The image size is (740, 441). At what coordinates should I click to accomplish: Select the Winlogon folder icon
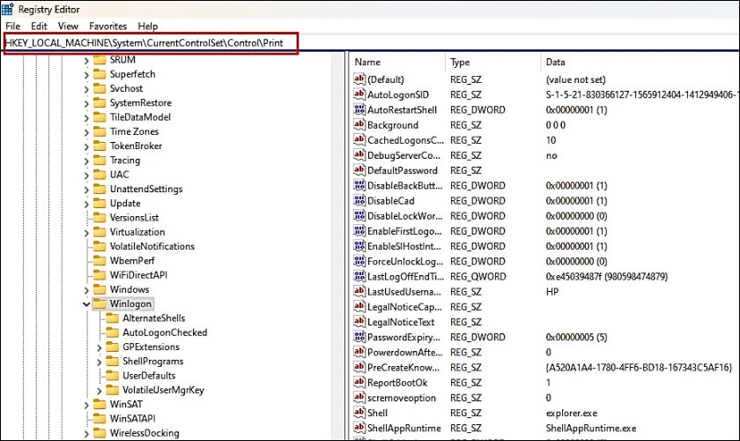(x=100, y=303)
